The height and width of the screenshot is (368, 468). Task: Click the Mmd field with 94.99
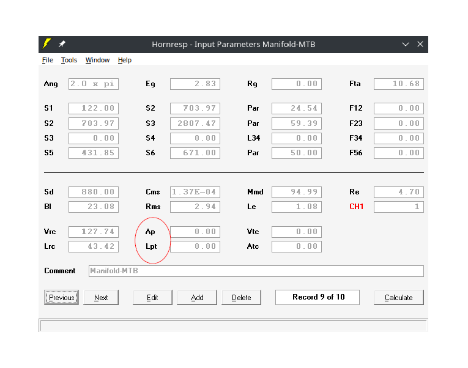click(x=297, y=192)
